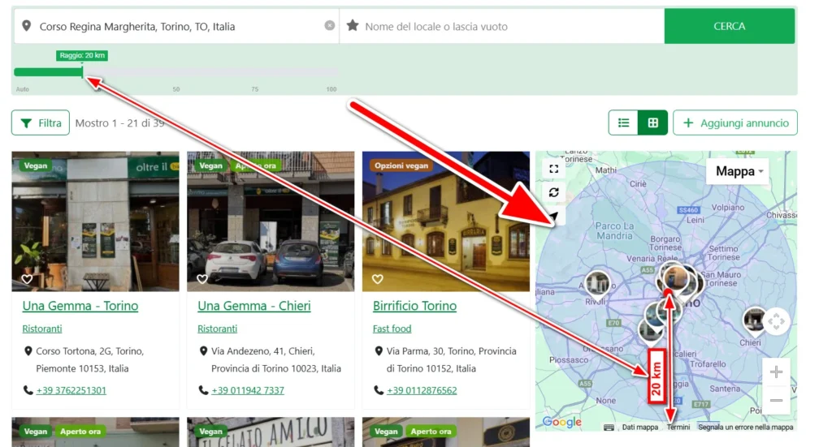Save Una Gemma - Torino heart icon

tap(27, 279)
